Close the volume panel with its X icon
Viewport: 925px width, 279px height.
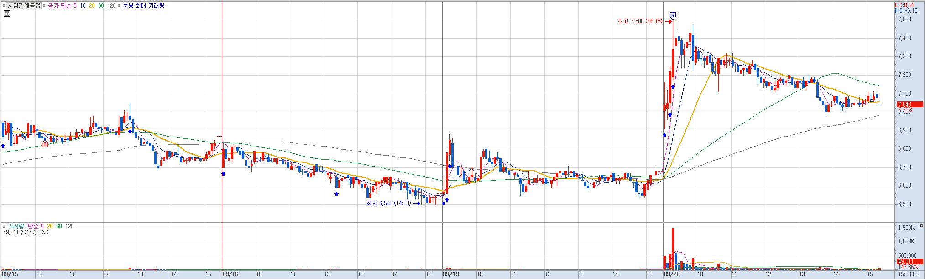pyautogui.click(x=921, y=226)
